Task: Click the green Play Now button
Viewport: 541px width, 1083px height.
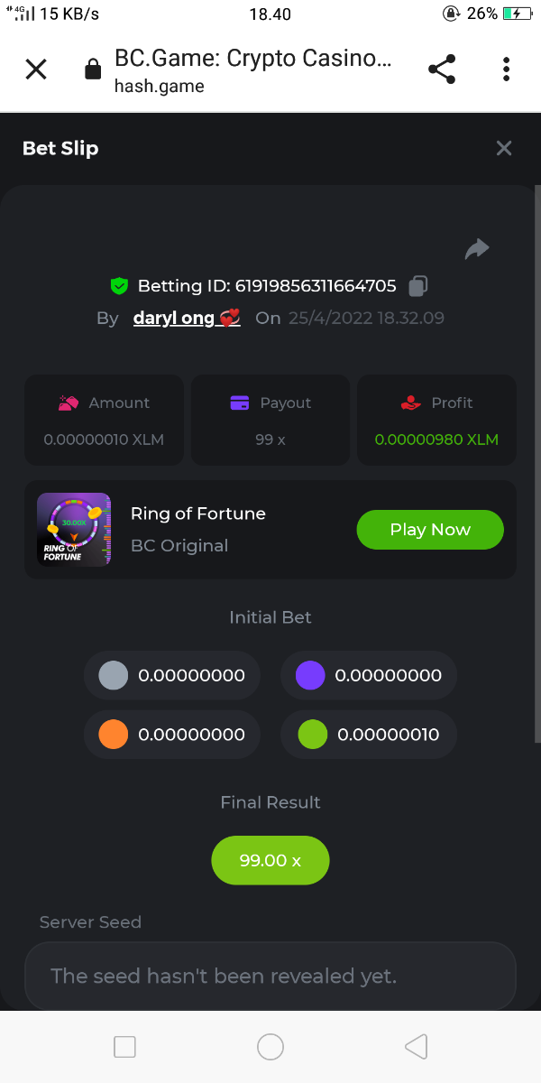Action: [x=430, y=530]
